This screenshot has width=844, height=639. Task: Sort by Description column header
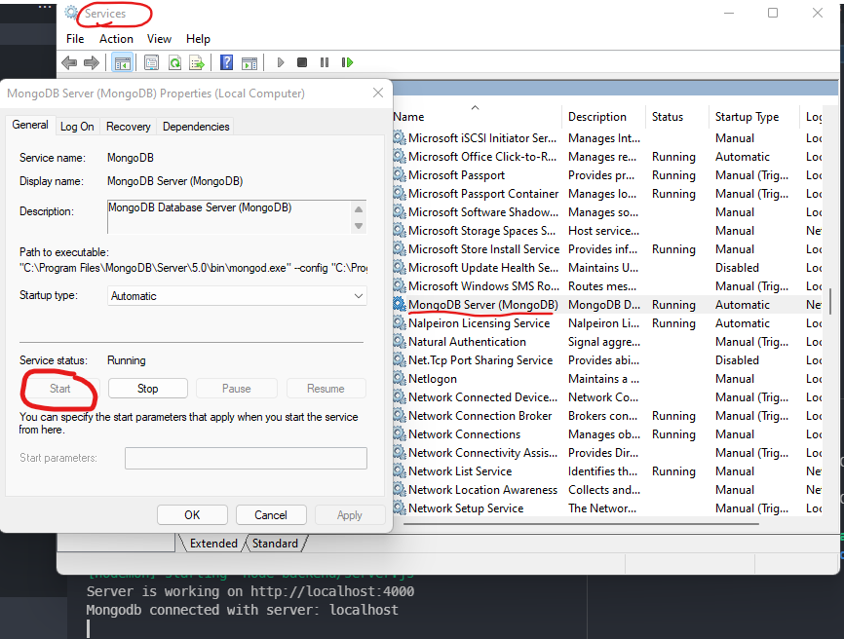pyautogui.click(x=604, y=117)
